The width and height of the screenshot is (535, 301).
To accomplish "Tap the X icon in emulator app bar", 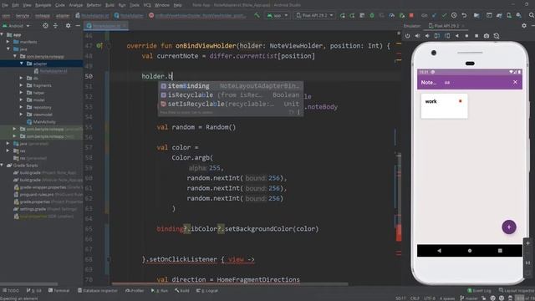I will [515, 82].
